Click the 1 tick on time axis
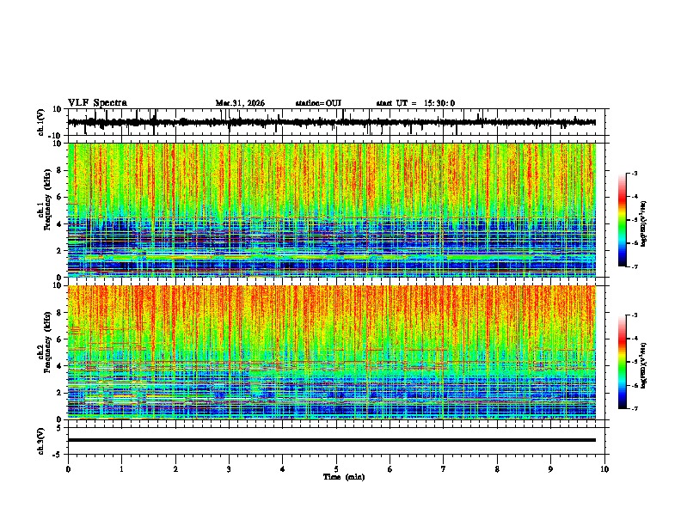This screenshot has width=681, height=526. click(121, 469)
